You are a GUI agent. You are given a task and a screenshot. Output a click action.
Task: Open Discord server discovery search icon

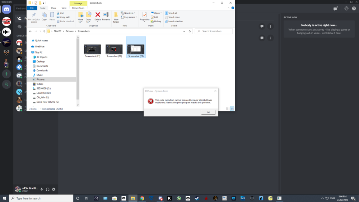click(6, 84)
